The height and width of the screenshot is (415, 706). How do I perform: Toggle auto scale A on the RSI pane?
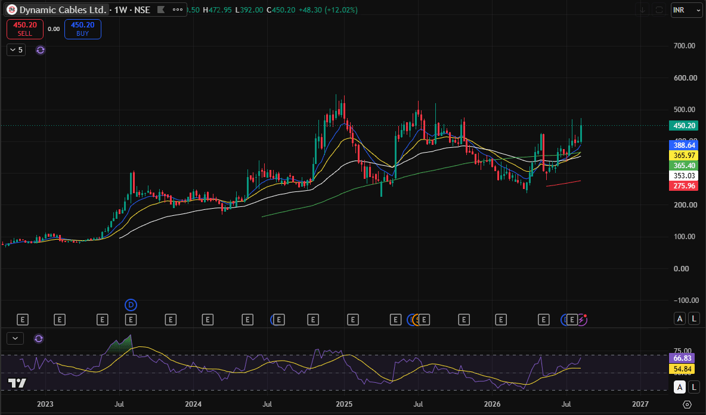680,386
